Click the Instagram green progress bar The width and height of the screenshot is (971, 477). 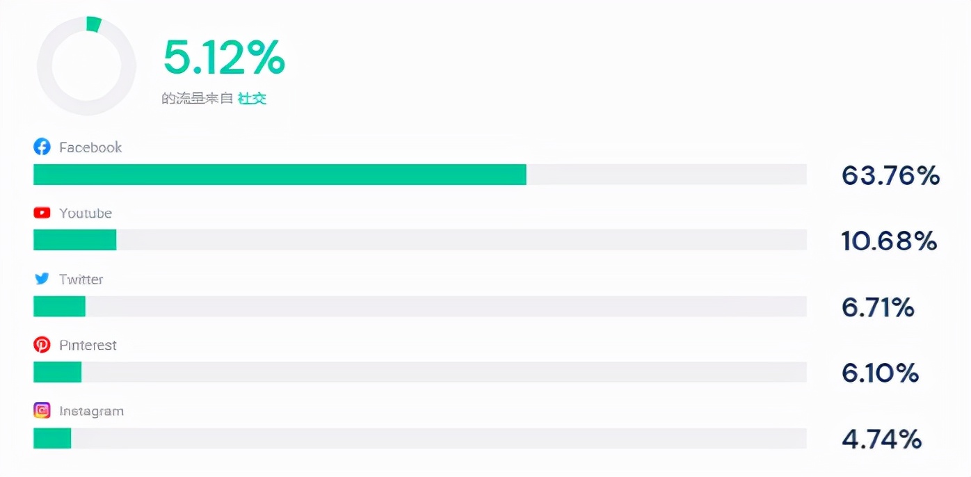[x=52, y=438]
